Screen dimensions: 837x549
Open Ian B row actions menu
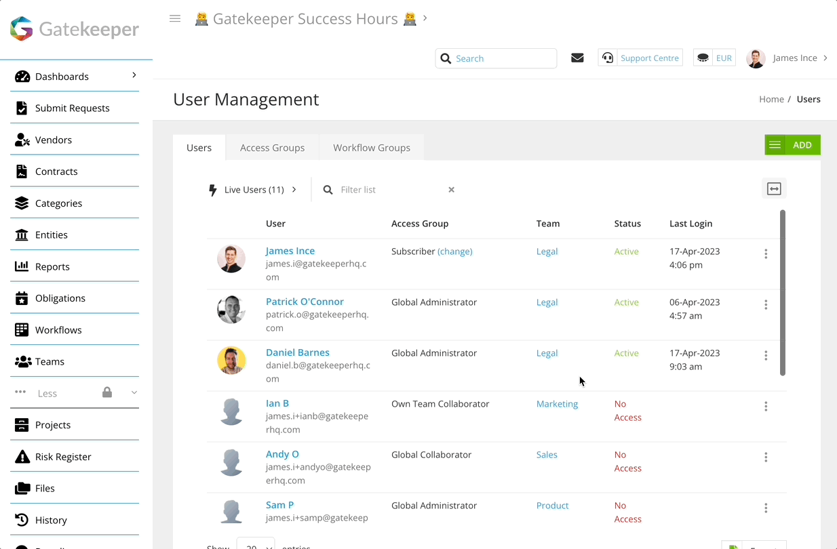[x=766, y=407]
